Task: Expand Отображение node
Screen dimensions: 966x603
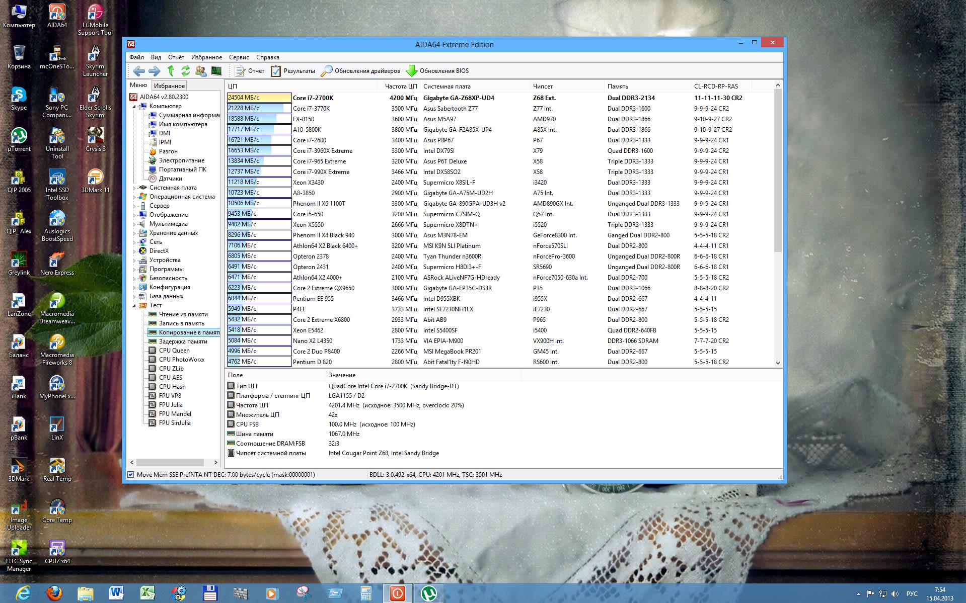Action: [134, 215]
